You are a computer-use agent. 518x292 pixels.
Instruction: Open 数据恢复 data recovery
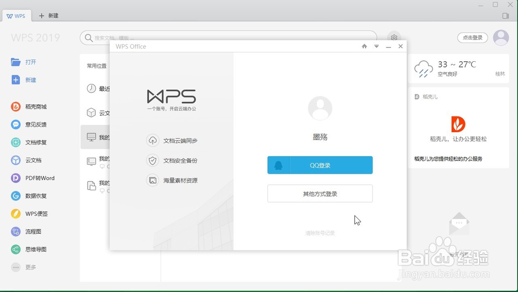pos(28,196)
